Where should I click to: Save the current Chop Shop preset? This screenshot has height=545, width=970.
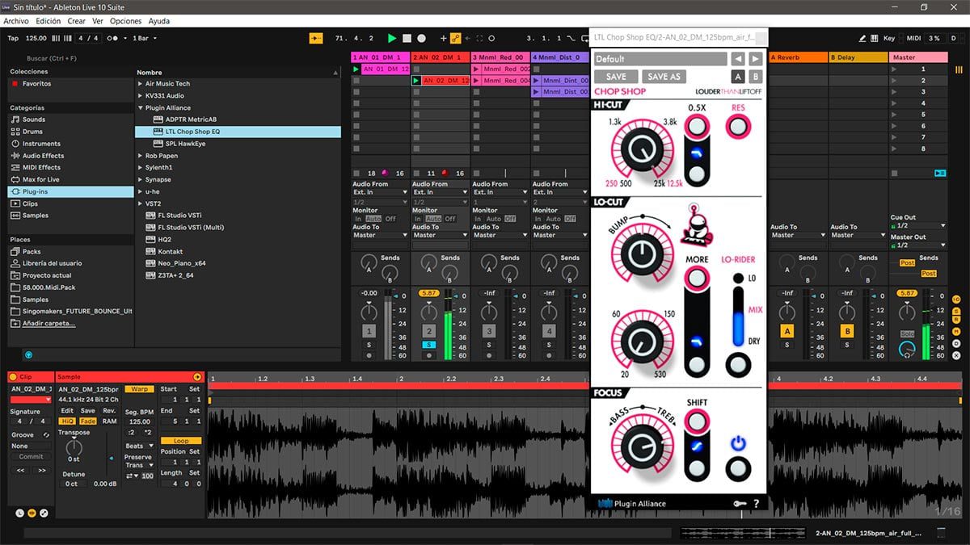616,77
